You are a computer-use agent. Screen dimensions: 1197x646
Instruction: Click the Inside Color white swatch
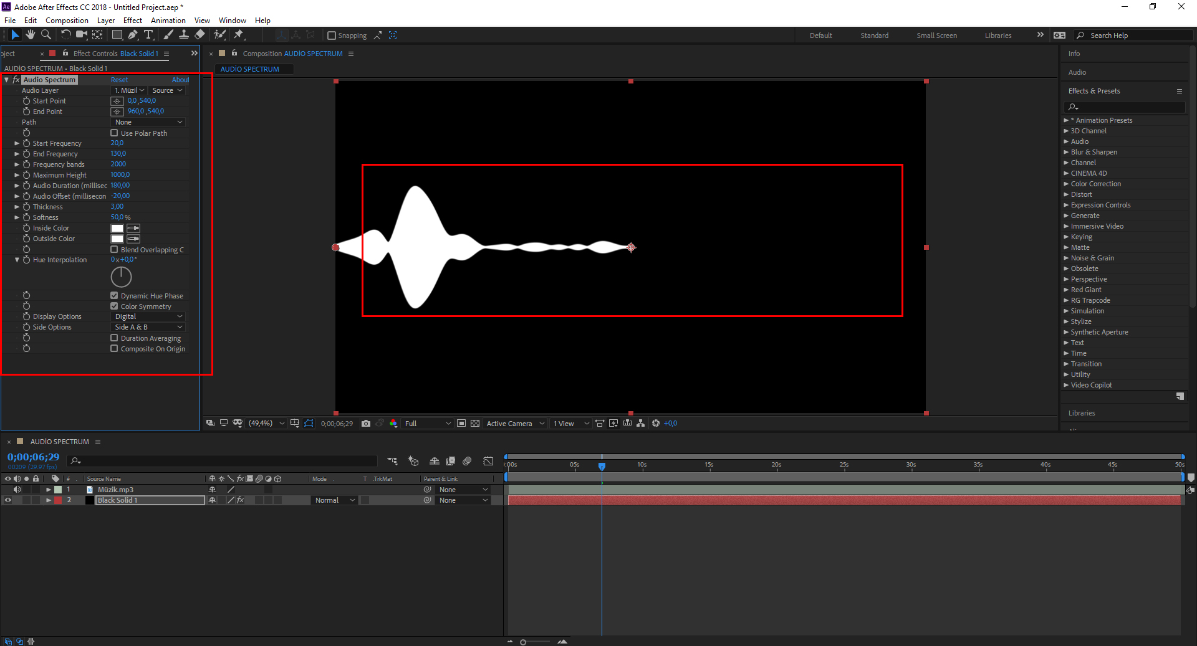pyautogui.click(x=117, y=228)
